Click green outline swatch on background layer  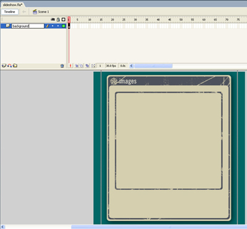tap(64, 26)
